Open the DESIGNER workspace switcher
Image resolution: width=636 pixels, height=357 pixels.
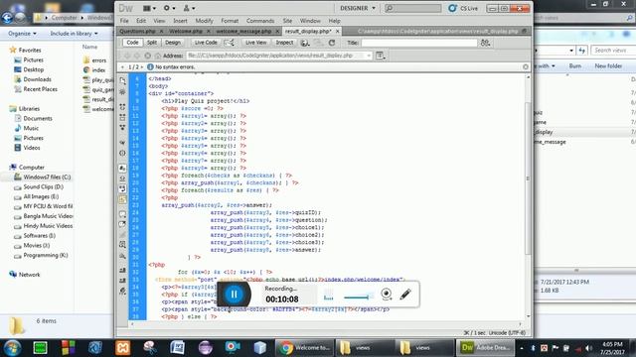(x=358, y=8)
